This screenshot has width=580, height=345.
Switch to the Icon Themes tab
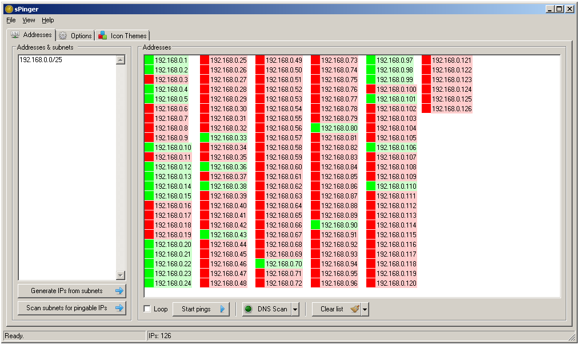pyautogui.click(x=122, y=35)
